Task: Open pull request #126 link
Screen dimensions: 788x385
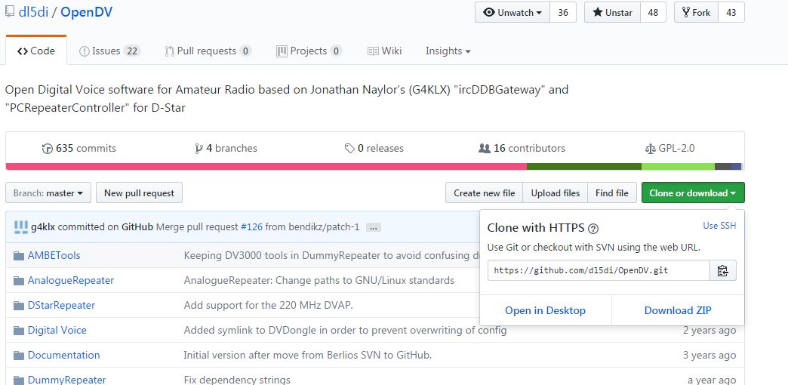Action: tap(251, 227)
